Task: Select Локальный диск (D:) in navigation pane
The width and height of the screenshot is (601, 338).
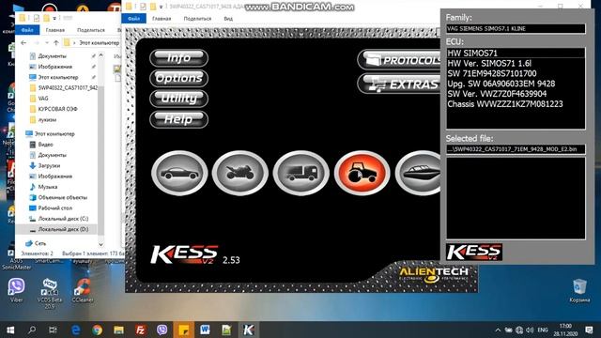Action: click(x=59, y=229)
